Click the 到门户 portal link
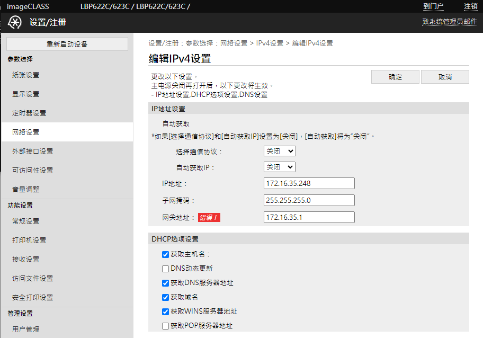Screen dimensions: 483x338 (x=433, y=6)
